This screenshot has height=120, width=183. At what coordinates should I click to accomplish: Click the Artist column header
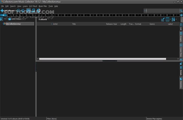55,24
